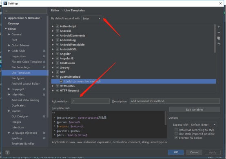Screen dimensions: 226x159
Task: Toggle the ColdFusion group checkbox
Action: click(58, 63)
